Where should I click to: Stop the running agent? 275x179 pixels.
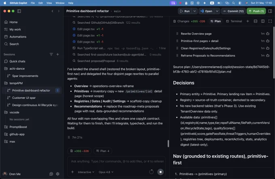(x=161, y=172)
